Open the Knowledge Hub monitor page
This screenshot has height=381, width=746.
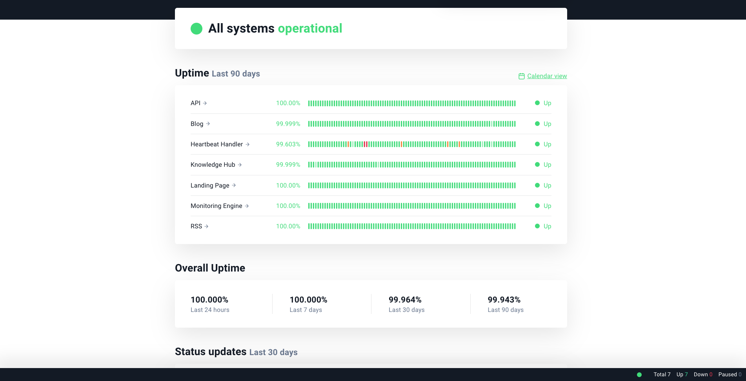click(213, 165)
